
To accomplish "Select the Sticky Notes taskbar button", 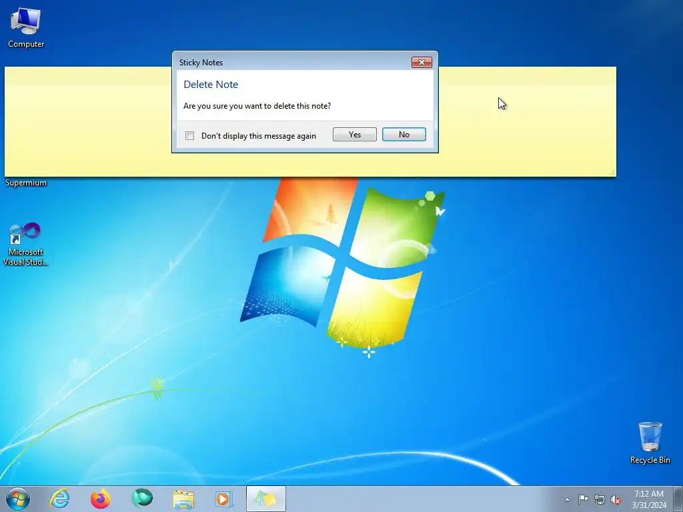I will pyautogui.click(x=266, y=499).
